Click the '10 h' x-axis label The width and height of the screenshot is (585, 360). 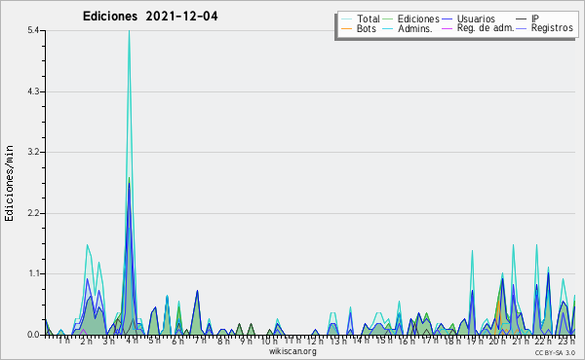(269, 341)
